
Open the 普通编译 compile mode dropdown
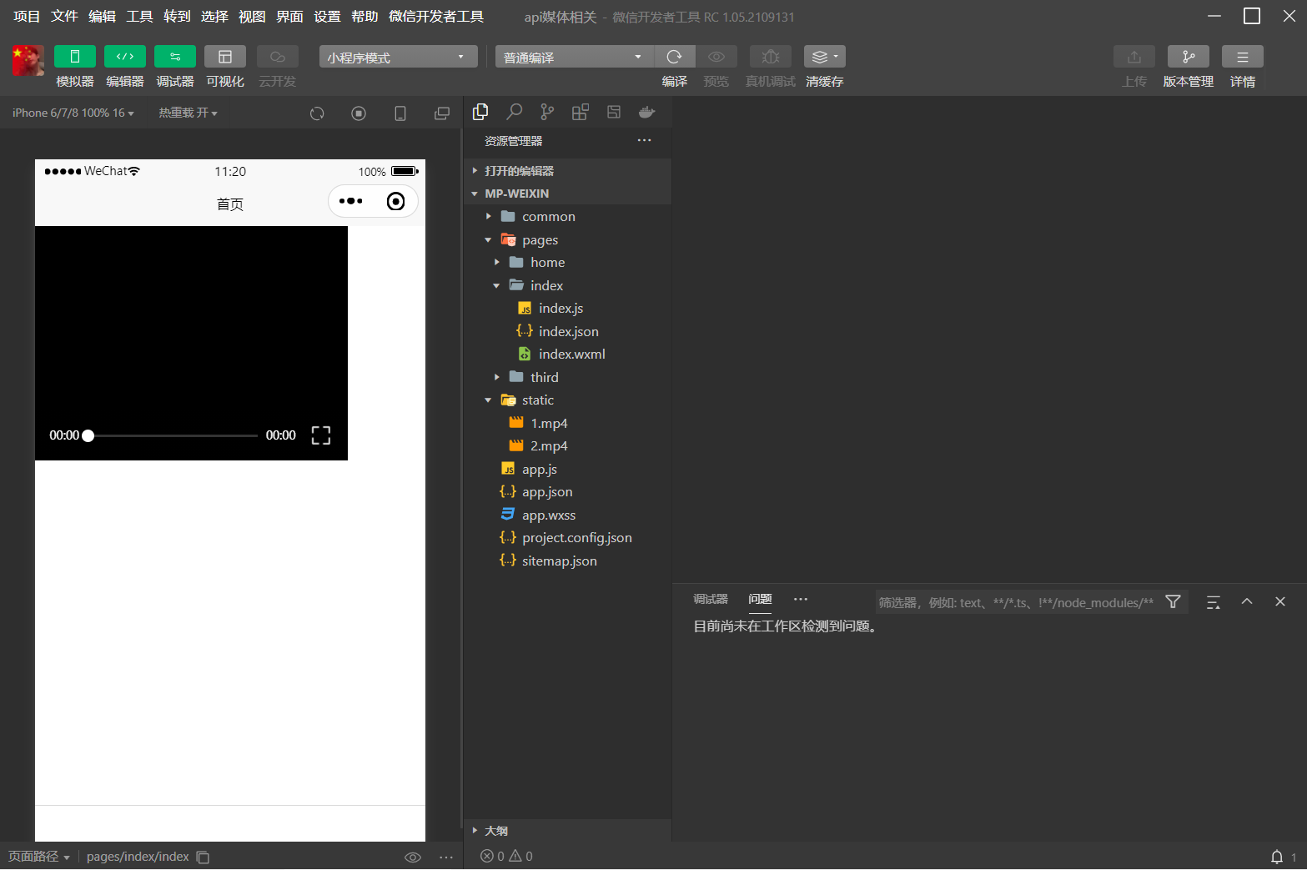[574, 57]
